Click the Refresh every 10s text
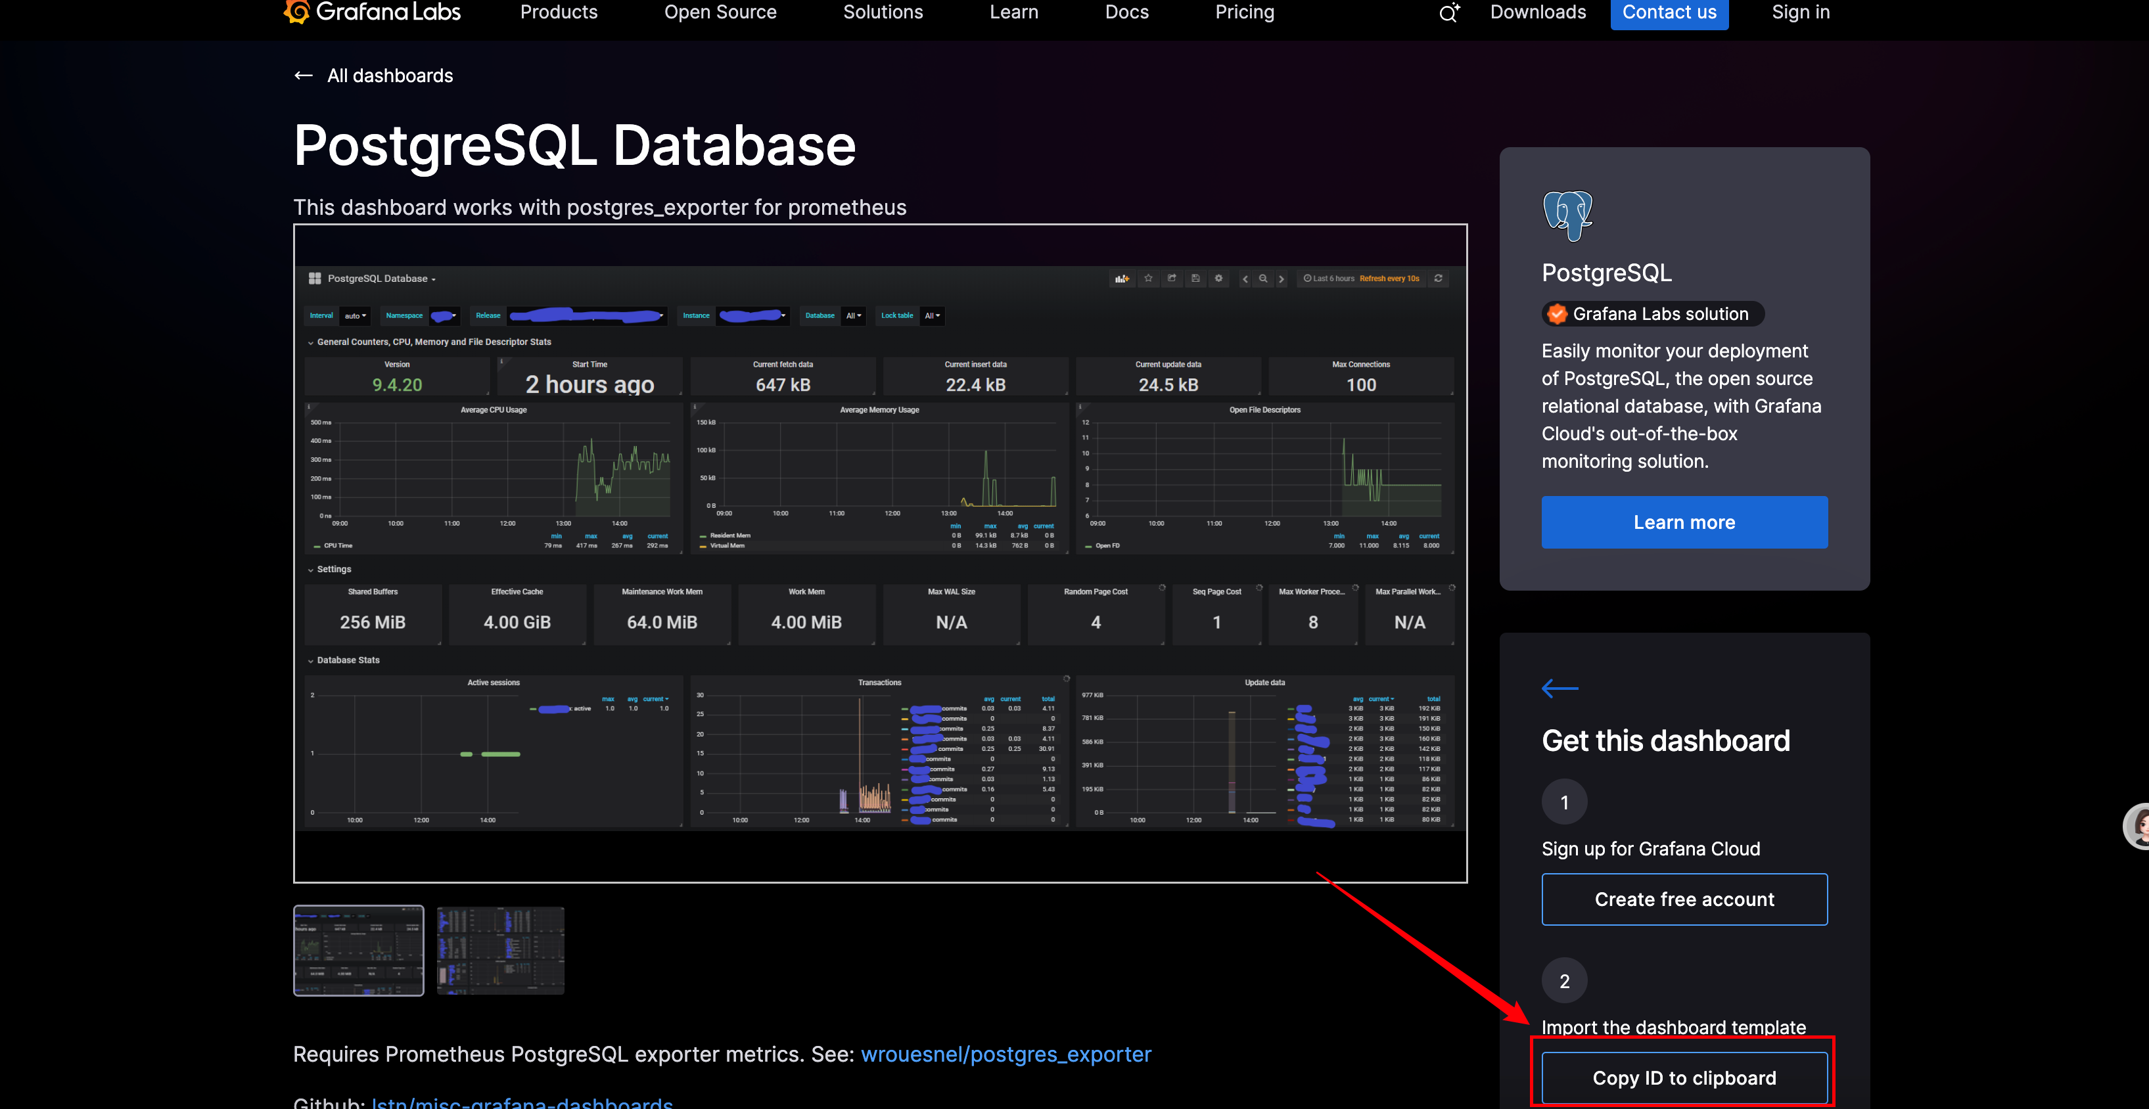The width and height of the screenshot is (2149, 1109). pos(1389,279)
